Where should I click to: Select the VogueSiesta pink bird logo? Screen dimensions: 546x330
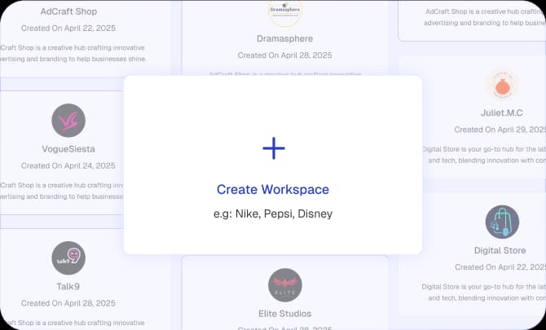tap(68, 121)
